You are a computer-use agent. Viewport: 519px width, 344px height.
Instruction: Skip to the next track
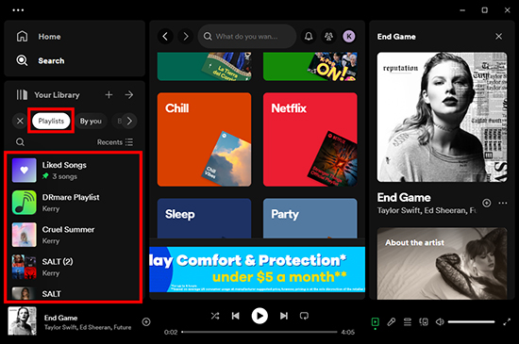(284, 316)
